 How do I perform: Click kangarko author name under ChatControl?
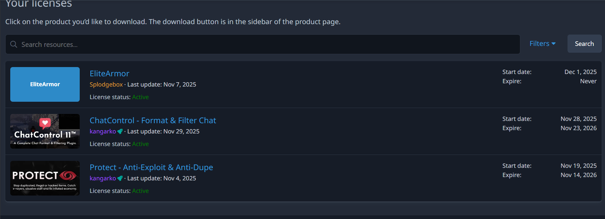pyautogui.click(x=103, y=131)
